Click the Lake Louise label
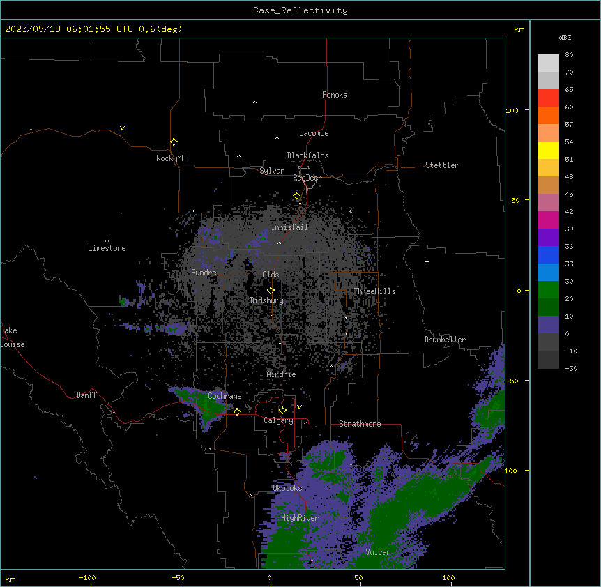The width and height of the screenshot is (601, 587). click(13, 337)
